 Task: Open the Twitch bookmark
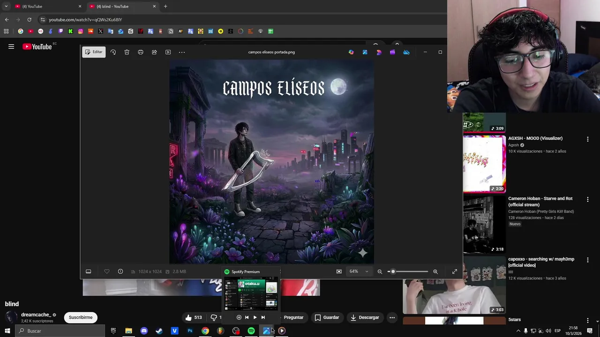[60, 31]
